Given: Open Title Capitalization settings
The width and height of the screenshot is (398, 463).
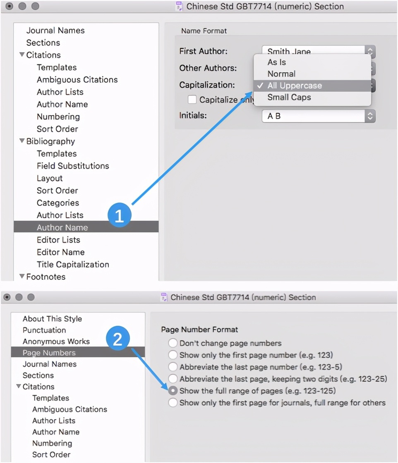Looking at the screenshot, I should point(73,265).
